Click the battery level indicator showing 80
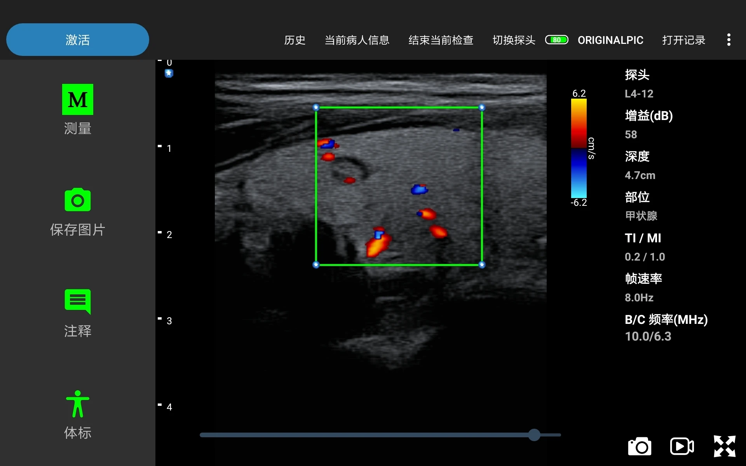 point(556,40)
